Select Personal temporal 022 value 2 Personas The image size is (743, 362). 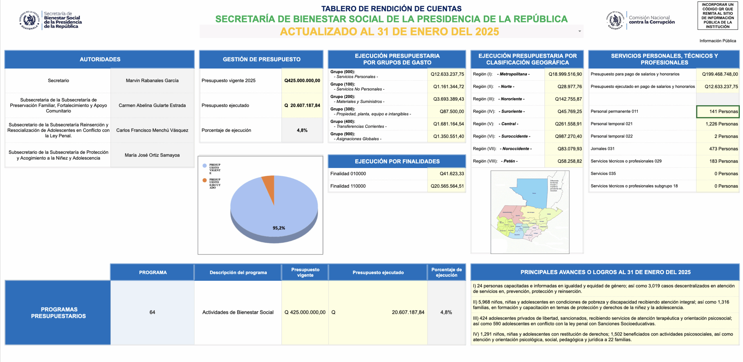717,137
